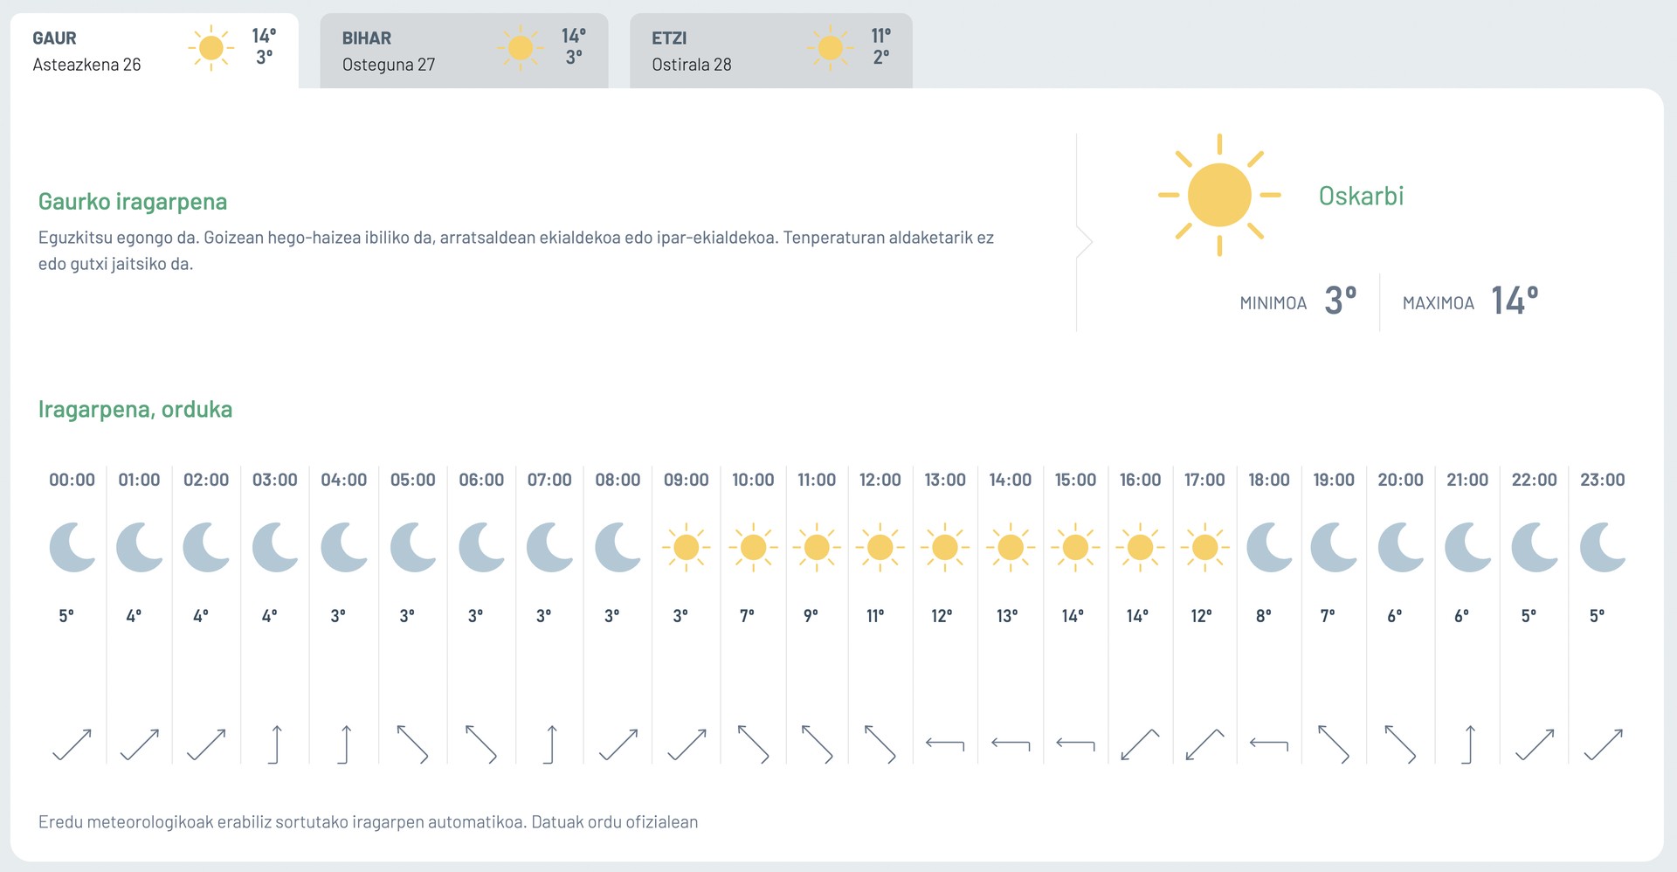Open the GAUR Asteazkena 26 tab
The image size is (1677, 872).
click(x=155, y=51)
